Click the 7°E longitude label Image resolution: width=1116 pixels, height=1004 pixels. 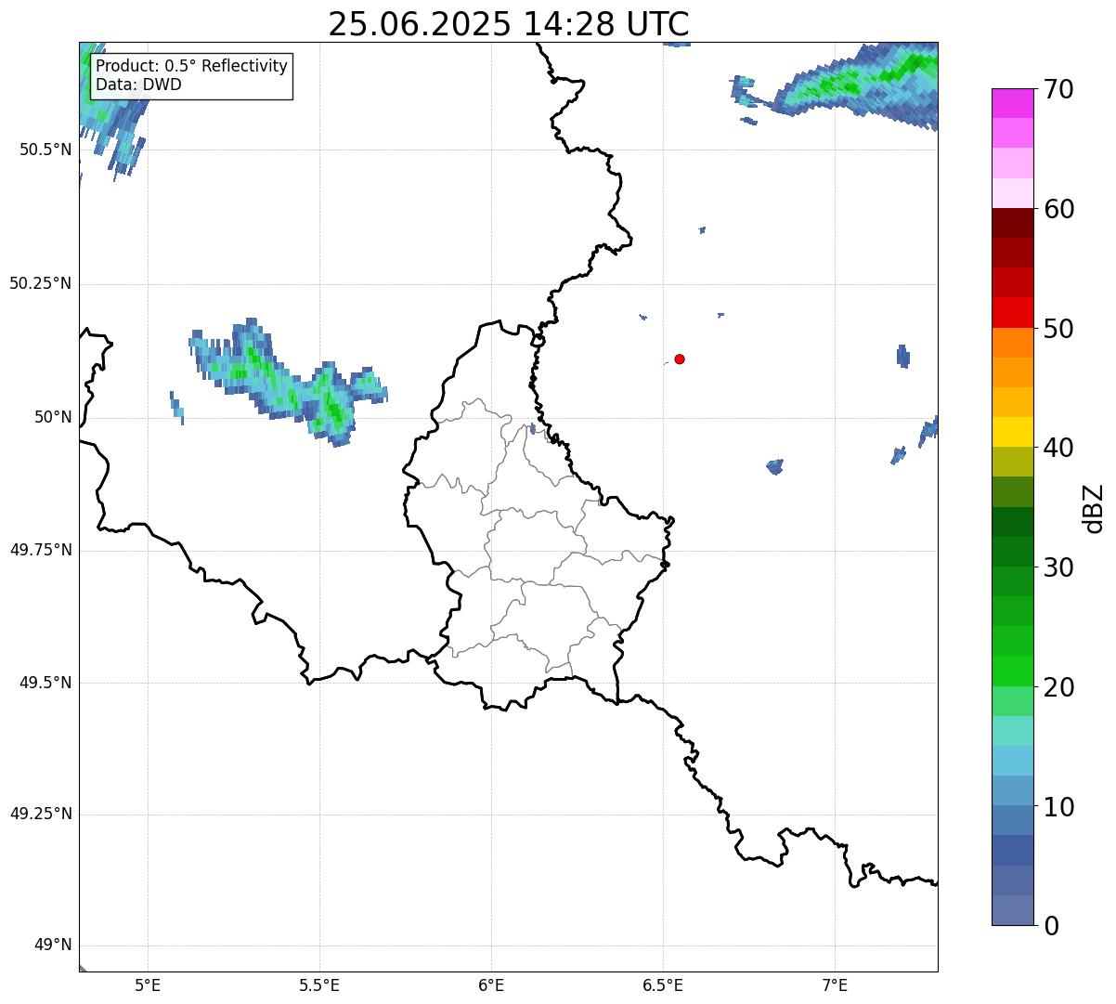(x=835, y=985)
